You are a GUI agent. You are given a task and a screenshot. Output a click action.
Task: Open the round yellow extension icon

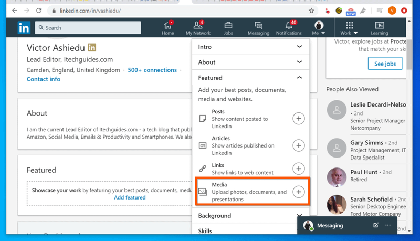pyautogui.click(x=339, y=11)
